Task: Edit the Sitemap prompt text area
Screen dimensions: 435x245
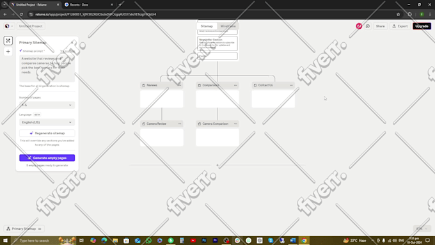Action: click(47, 68)
